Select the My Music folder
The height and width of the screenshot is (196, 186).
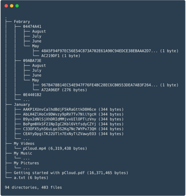(23, 153)
